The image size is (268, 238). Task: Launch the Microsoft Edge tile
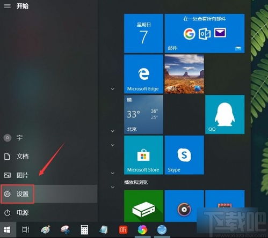pyautogui.click(x=143, y=74)
